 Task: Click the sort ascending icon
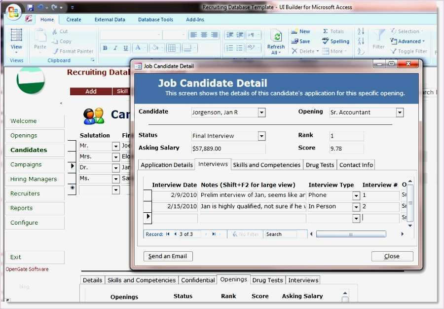[361, 31]
